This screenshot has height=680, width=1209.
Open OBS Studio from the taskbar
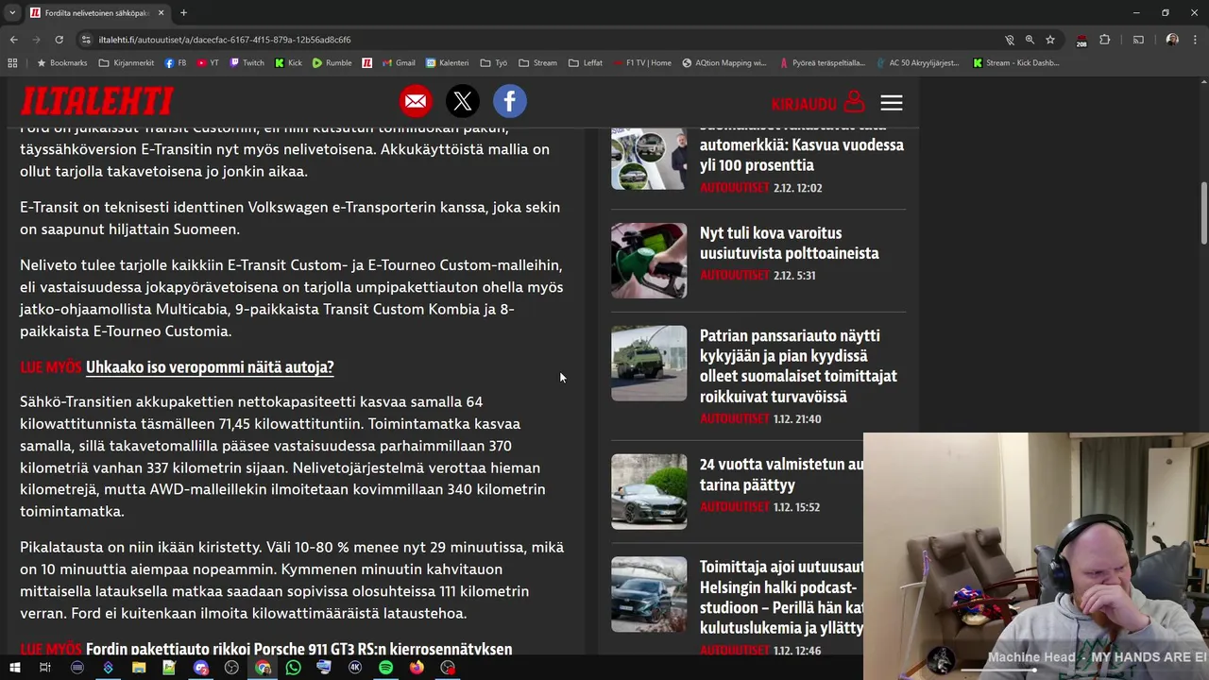pos(231,668)
